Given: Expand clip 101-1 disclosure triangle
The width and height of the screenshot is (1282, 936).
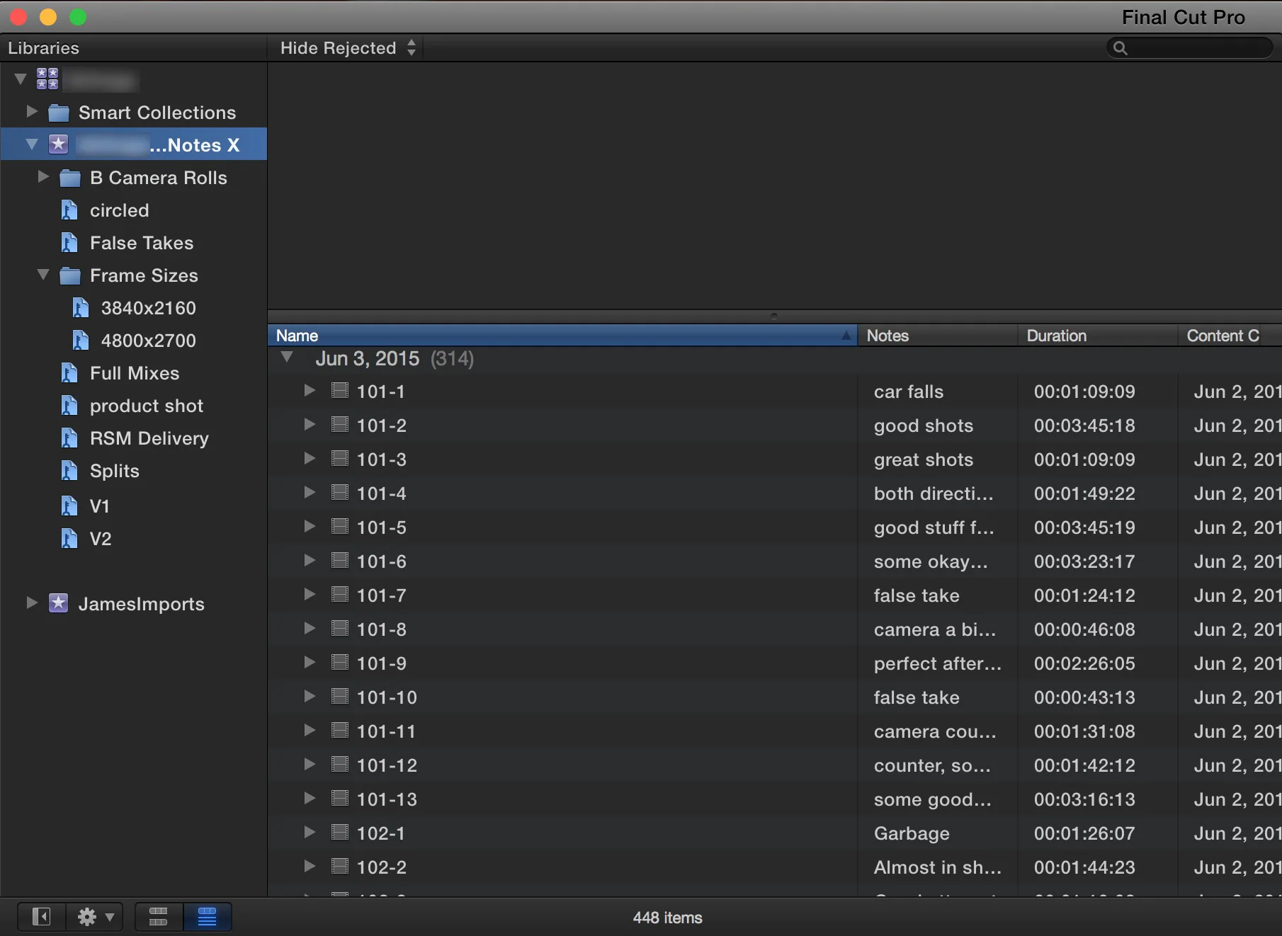Looking at the screenshot, I should pos(310,390).
